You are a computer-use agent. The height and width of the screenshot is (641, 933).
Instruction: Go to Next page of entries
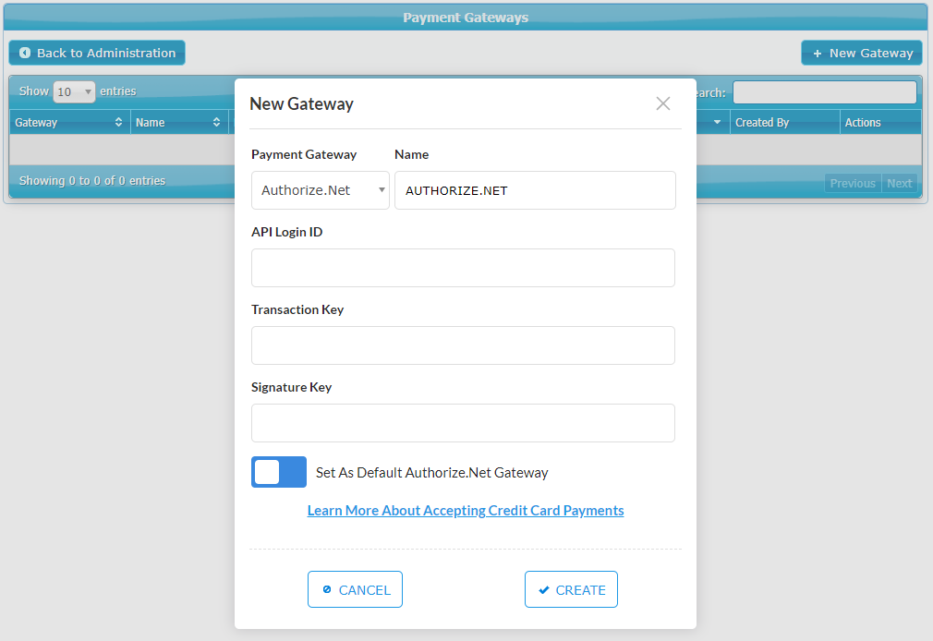(899, 183)
